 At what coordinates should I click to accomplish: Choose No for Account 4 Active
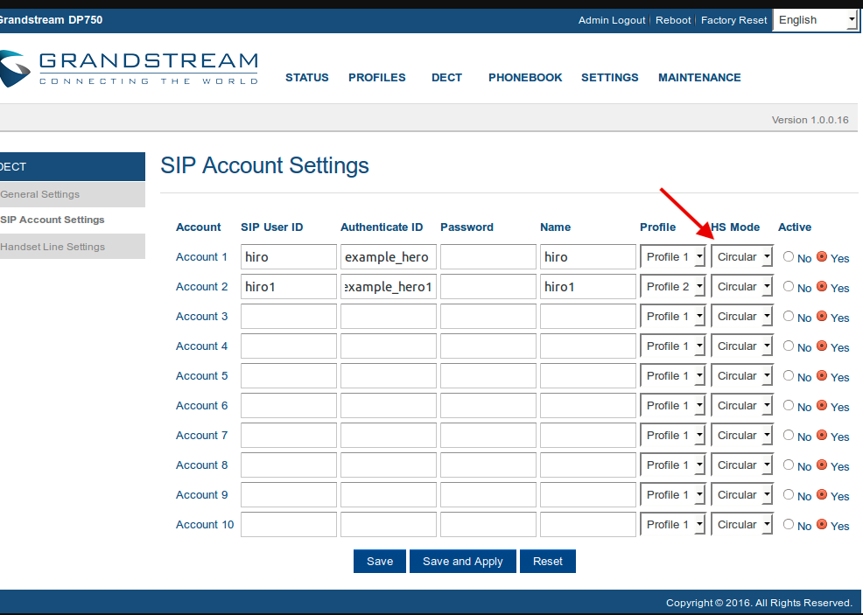pos(788,346)
